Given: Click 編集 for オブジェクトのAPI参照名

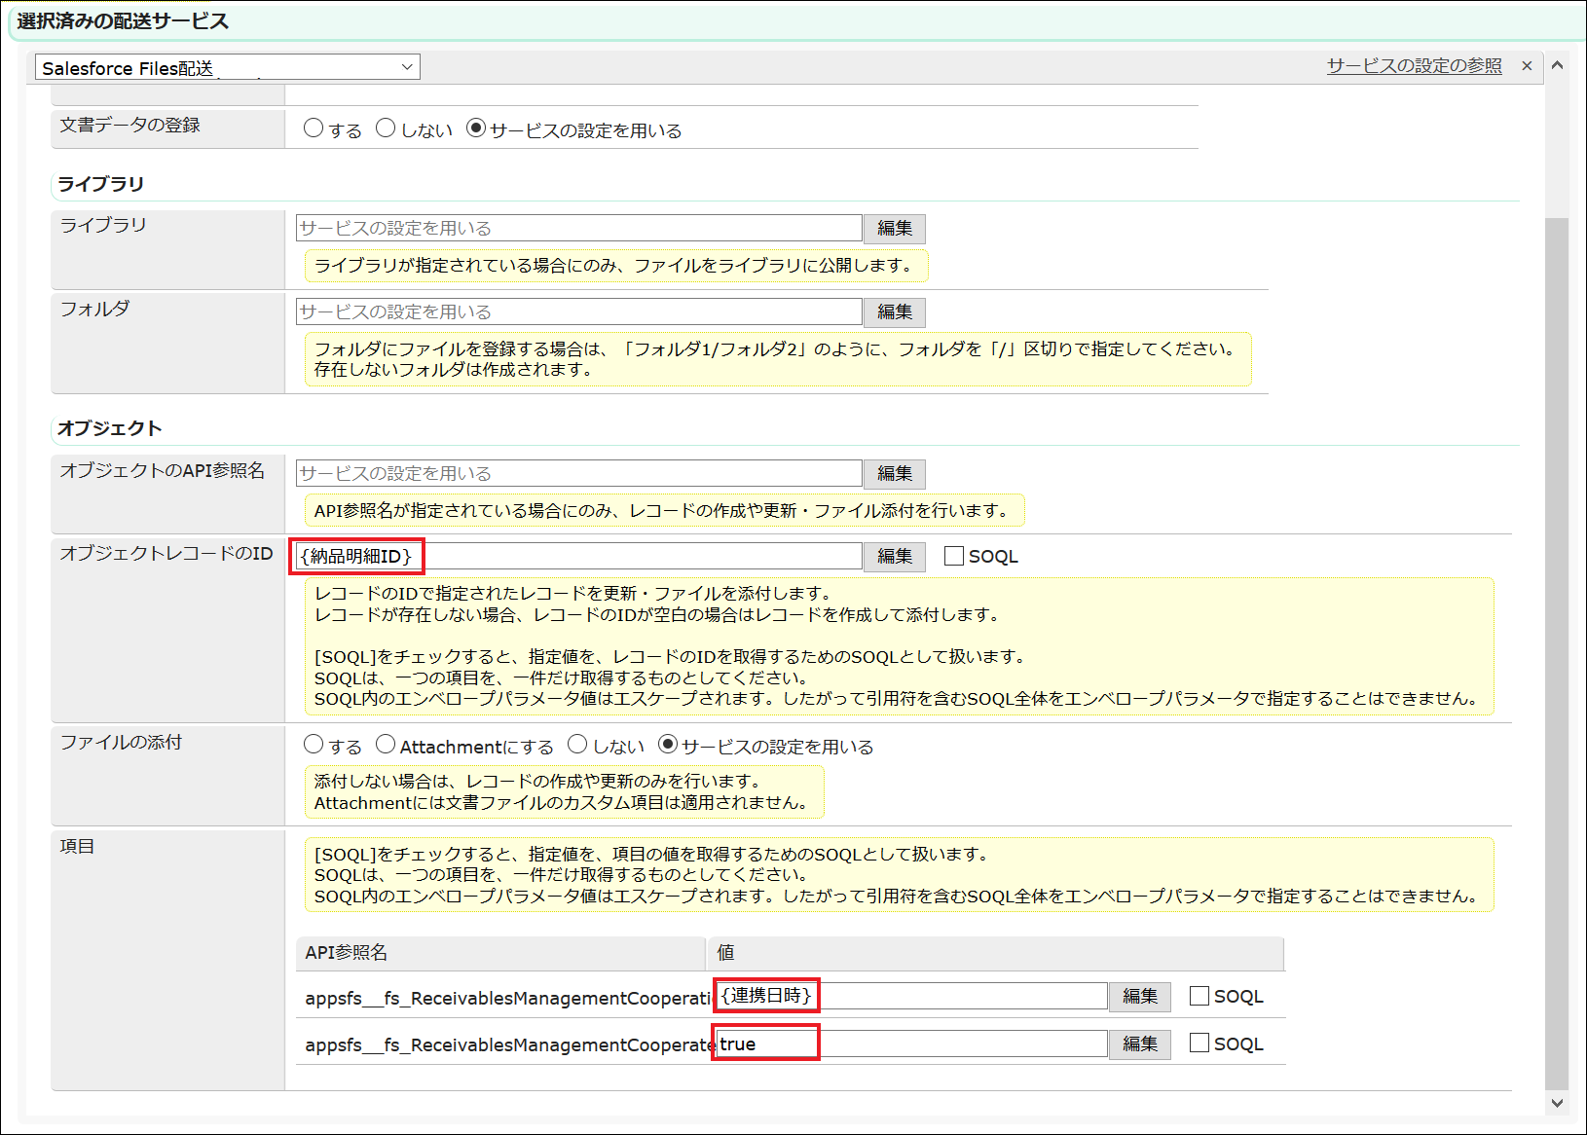Looking at the screenshot, I should click(x=894, y=474).
